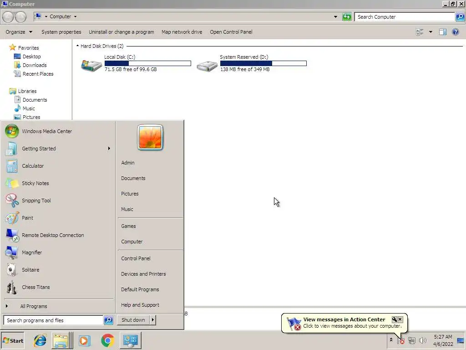Image resolution: width=466 pixels, height=350 pixels.
Task: Select Devices and Printers
Action: tap(143, 274)
